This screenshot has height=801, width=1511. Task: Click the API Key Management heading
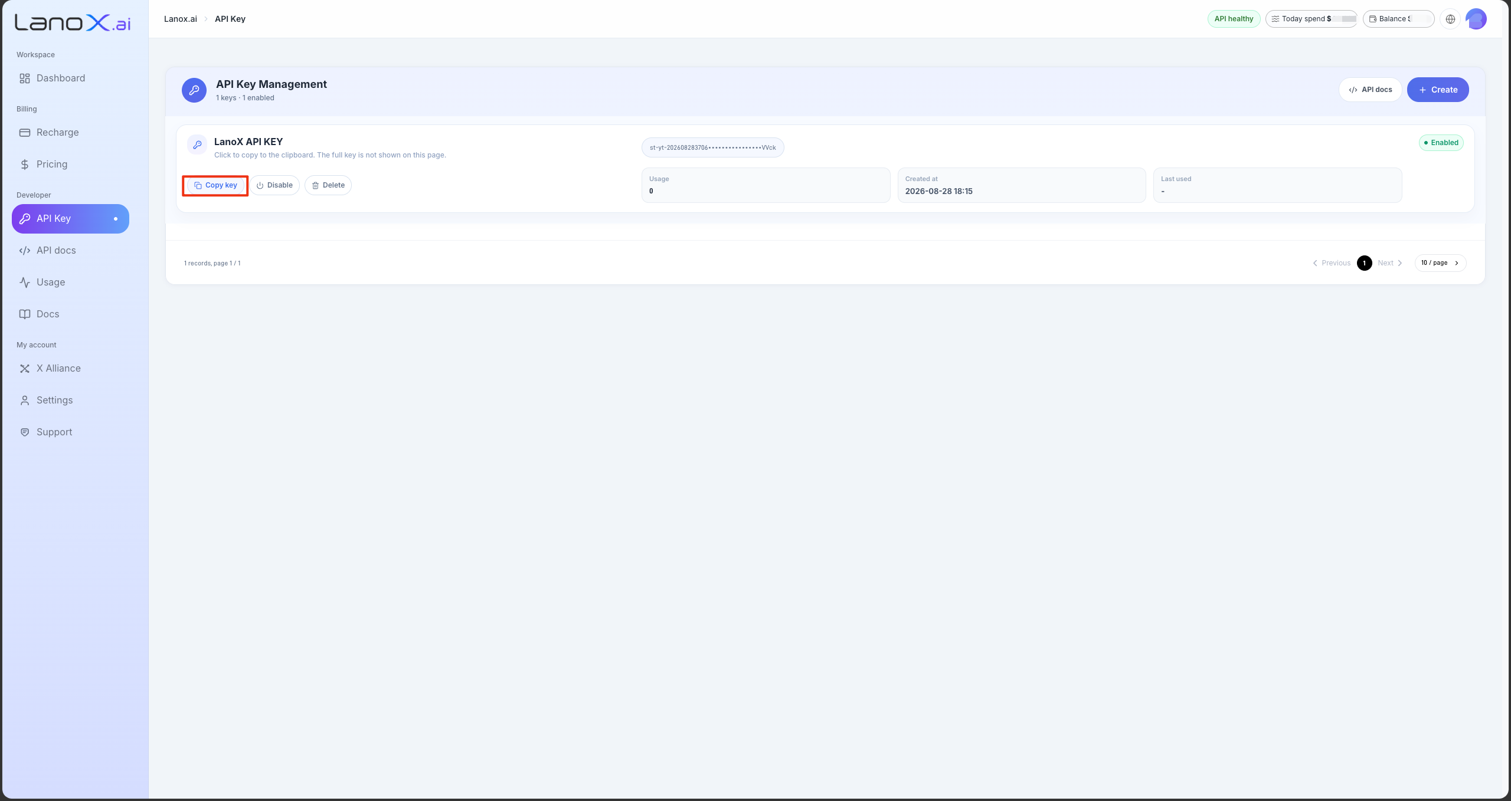tap(272, 84)
